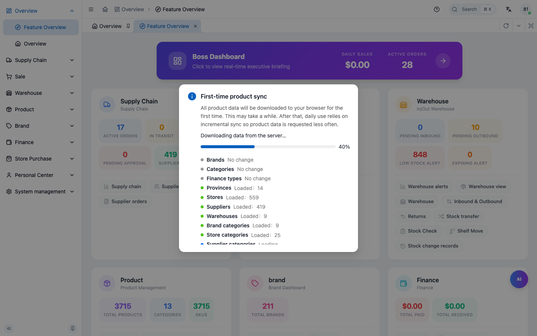537x336 pixels.
Task: Unpin the Overview tab pin icon
Action: click(128, 26)
